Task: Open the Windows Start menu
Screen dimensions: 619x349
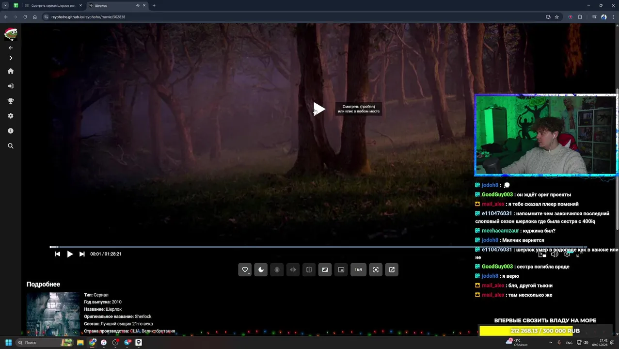Action: coord(8,343)
